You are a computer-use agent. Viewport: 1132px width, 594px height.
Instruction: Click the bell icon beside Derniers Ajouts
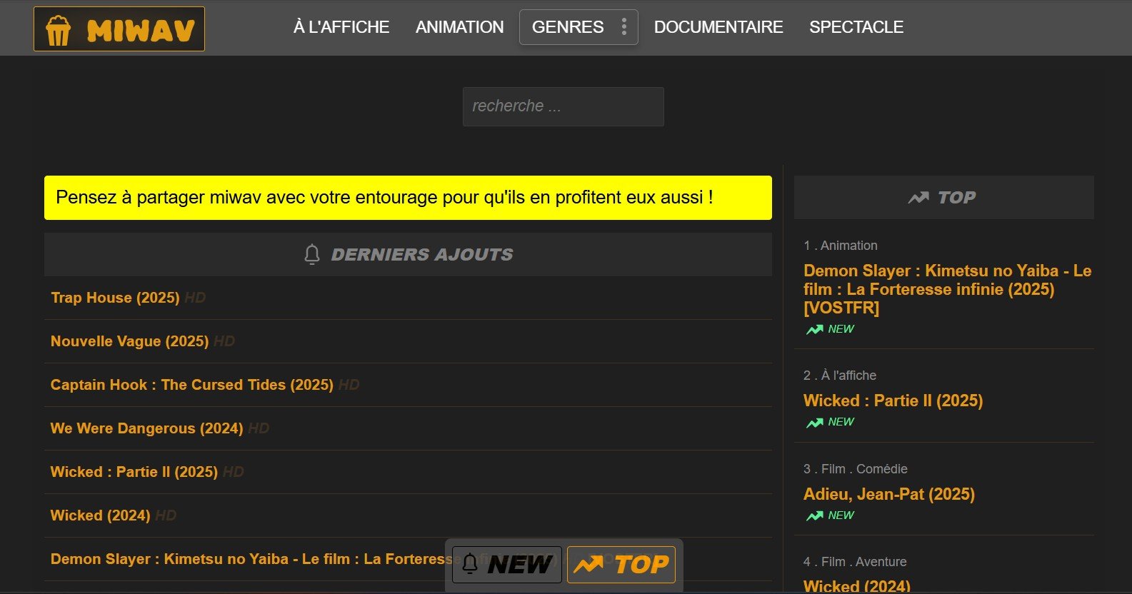pos(312,254)
